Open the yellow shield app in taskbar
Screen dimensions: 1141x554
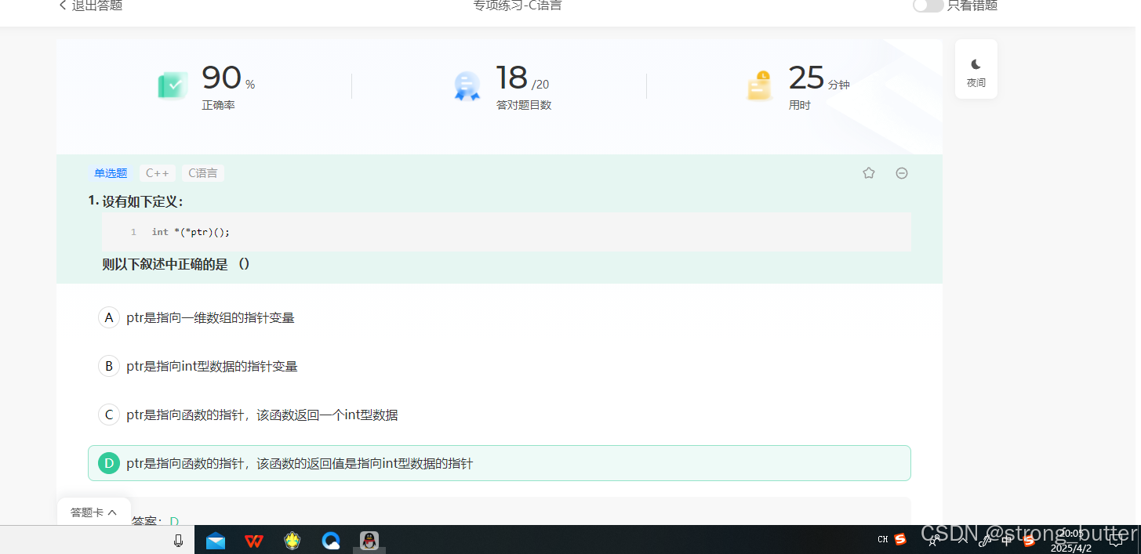(293, 541)
